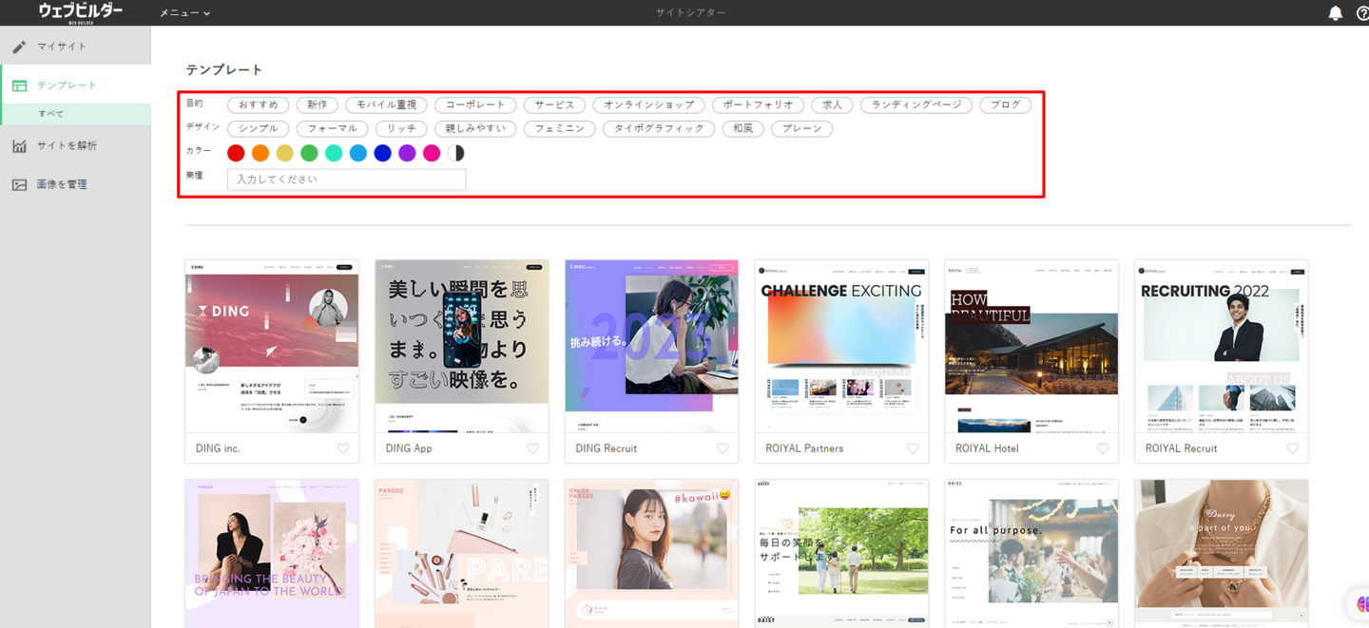The height and width of the screenshot is (628, 1369).
Task: Click the heart icon on DING App
Action: coord(533,448)
